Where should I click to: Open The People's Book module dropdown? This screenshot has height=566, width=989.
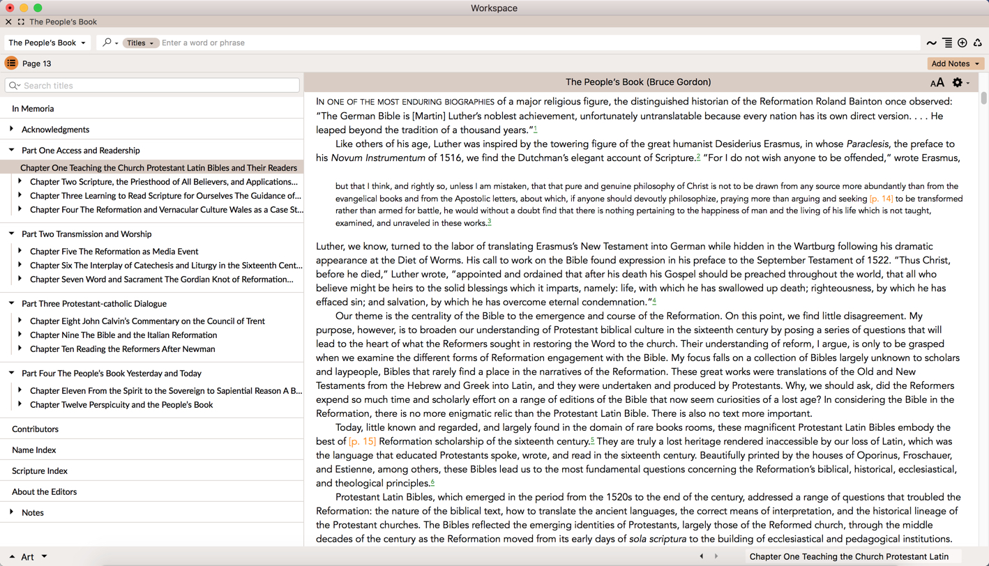[x=47, y=43]
